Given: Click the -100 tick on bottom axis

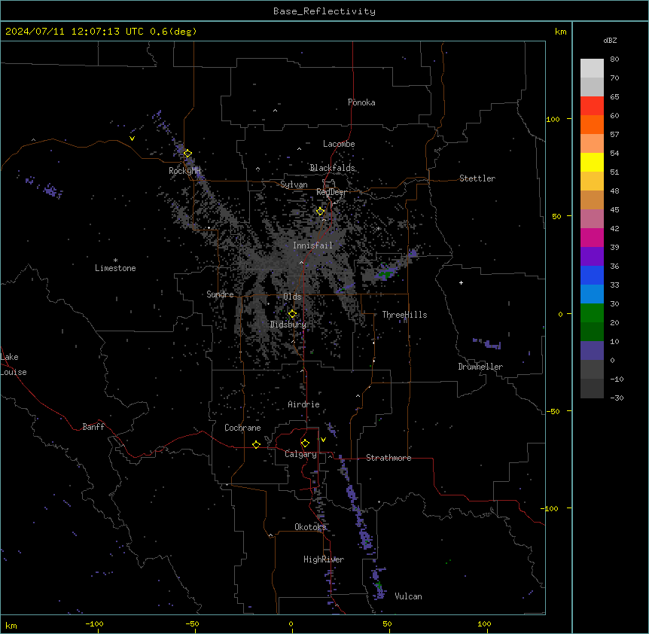Looking at the screenshot, I should point(95,623).
